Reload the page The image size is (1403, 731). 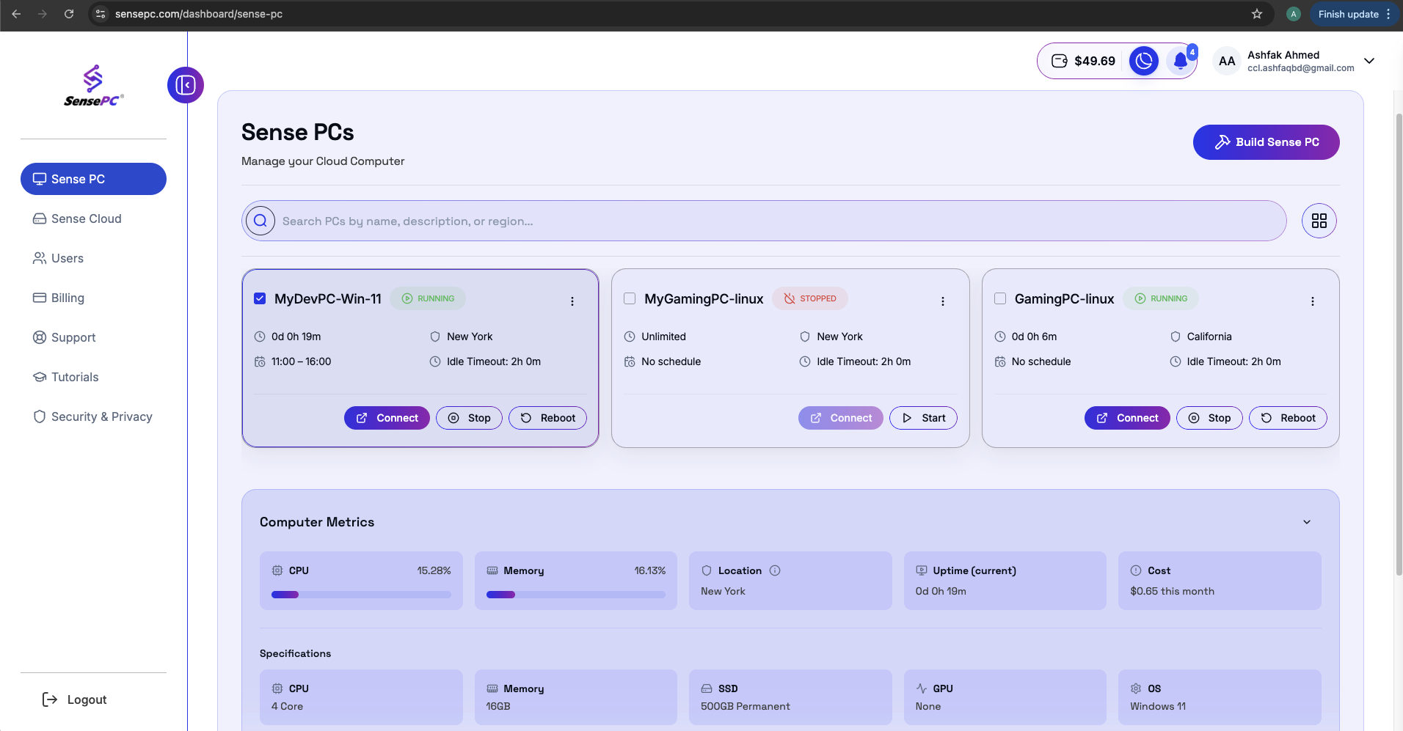pyautogui.click(x=69, y=14)
